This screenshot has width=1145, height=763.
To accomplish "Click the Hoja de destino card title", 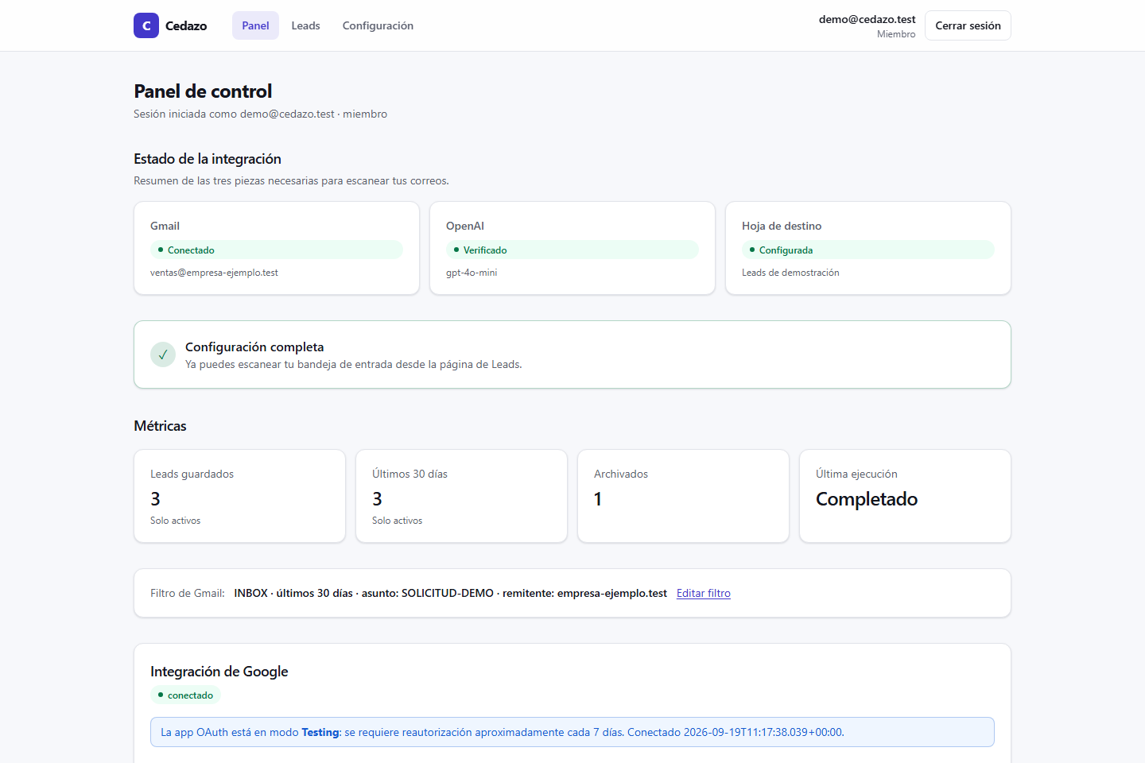I will click(782, 226).
